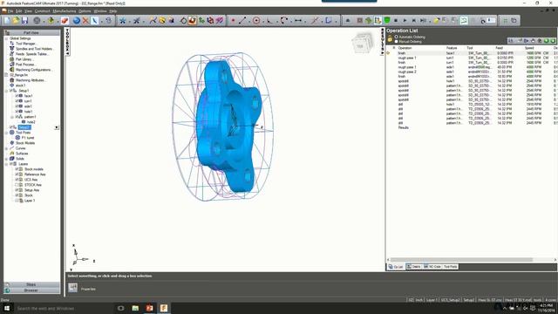Collapse the Tool Posts tree node
The width and height of the screenshot is (558, 314).
6,133
